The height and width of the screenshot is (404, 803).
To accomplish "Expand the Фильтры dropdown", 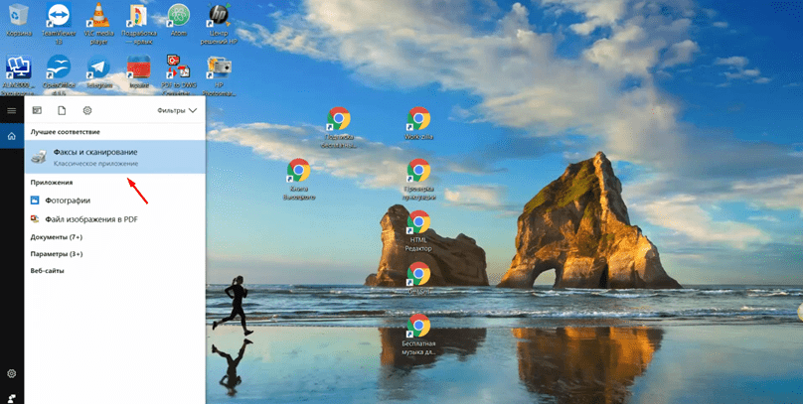I will 177,111.
